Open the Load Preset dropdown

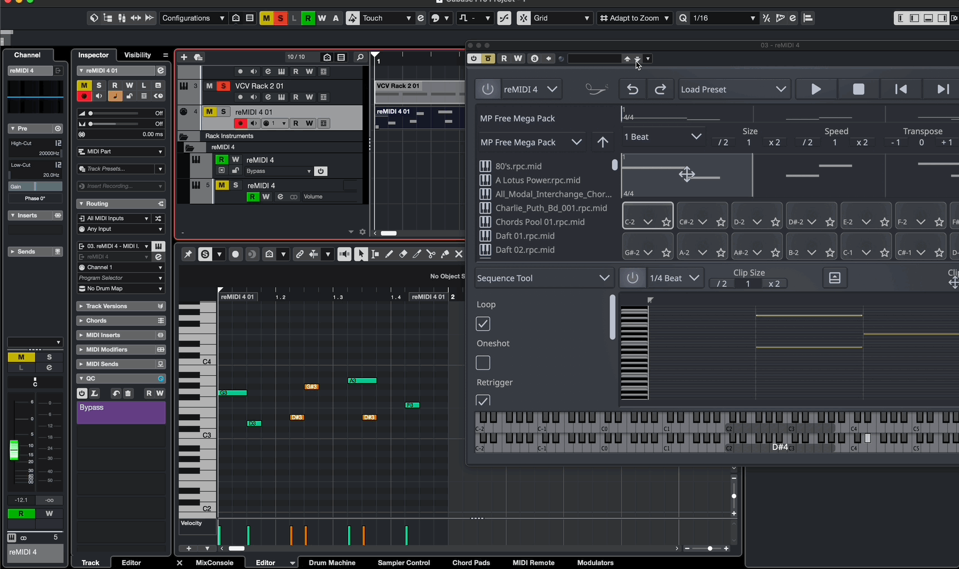click(x=733, y=89)
